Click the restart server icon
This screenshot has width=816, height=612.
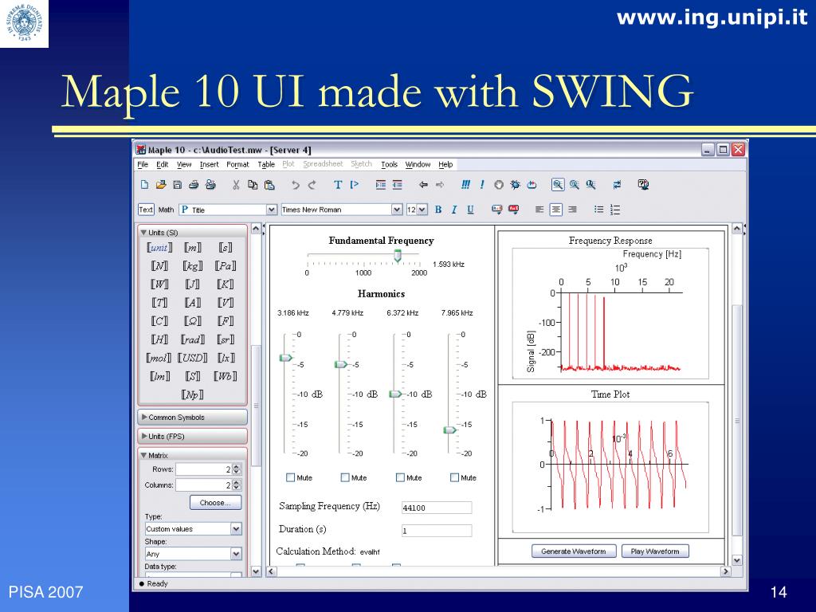(x=532, y=184)
